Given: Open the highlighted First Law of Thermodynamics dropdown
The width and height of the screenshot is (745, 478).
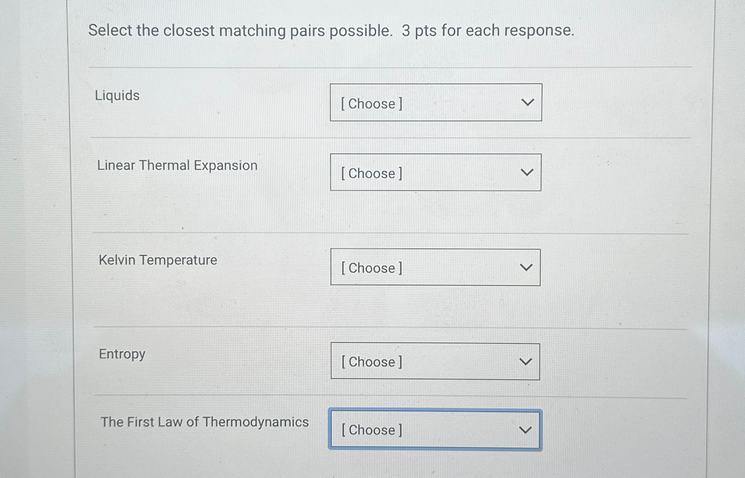Looking at the screenshot, I should (434, 430).
